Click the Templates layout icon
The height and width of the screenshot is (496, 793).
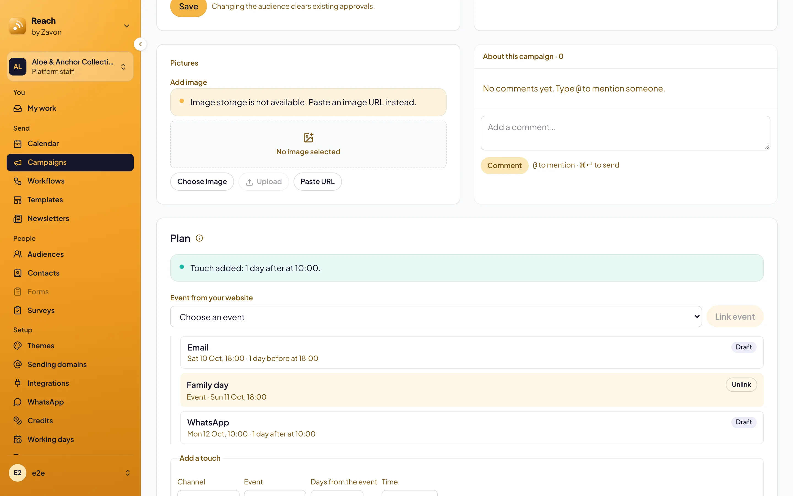[18, 200]
